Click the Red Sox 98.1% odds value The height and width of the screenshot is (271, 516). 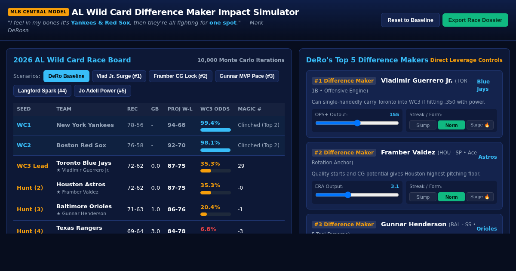(x=210, y=142)
